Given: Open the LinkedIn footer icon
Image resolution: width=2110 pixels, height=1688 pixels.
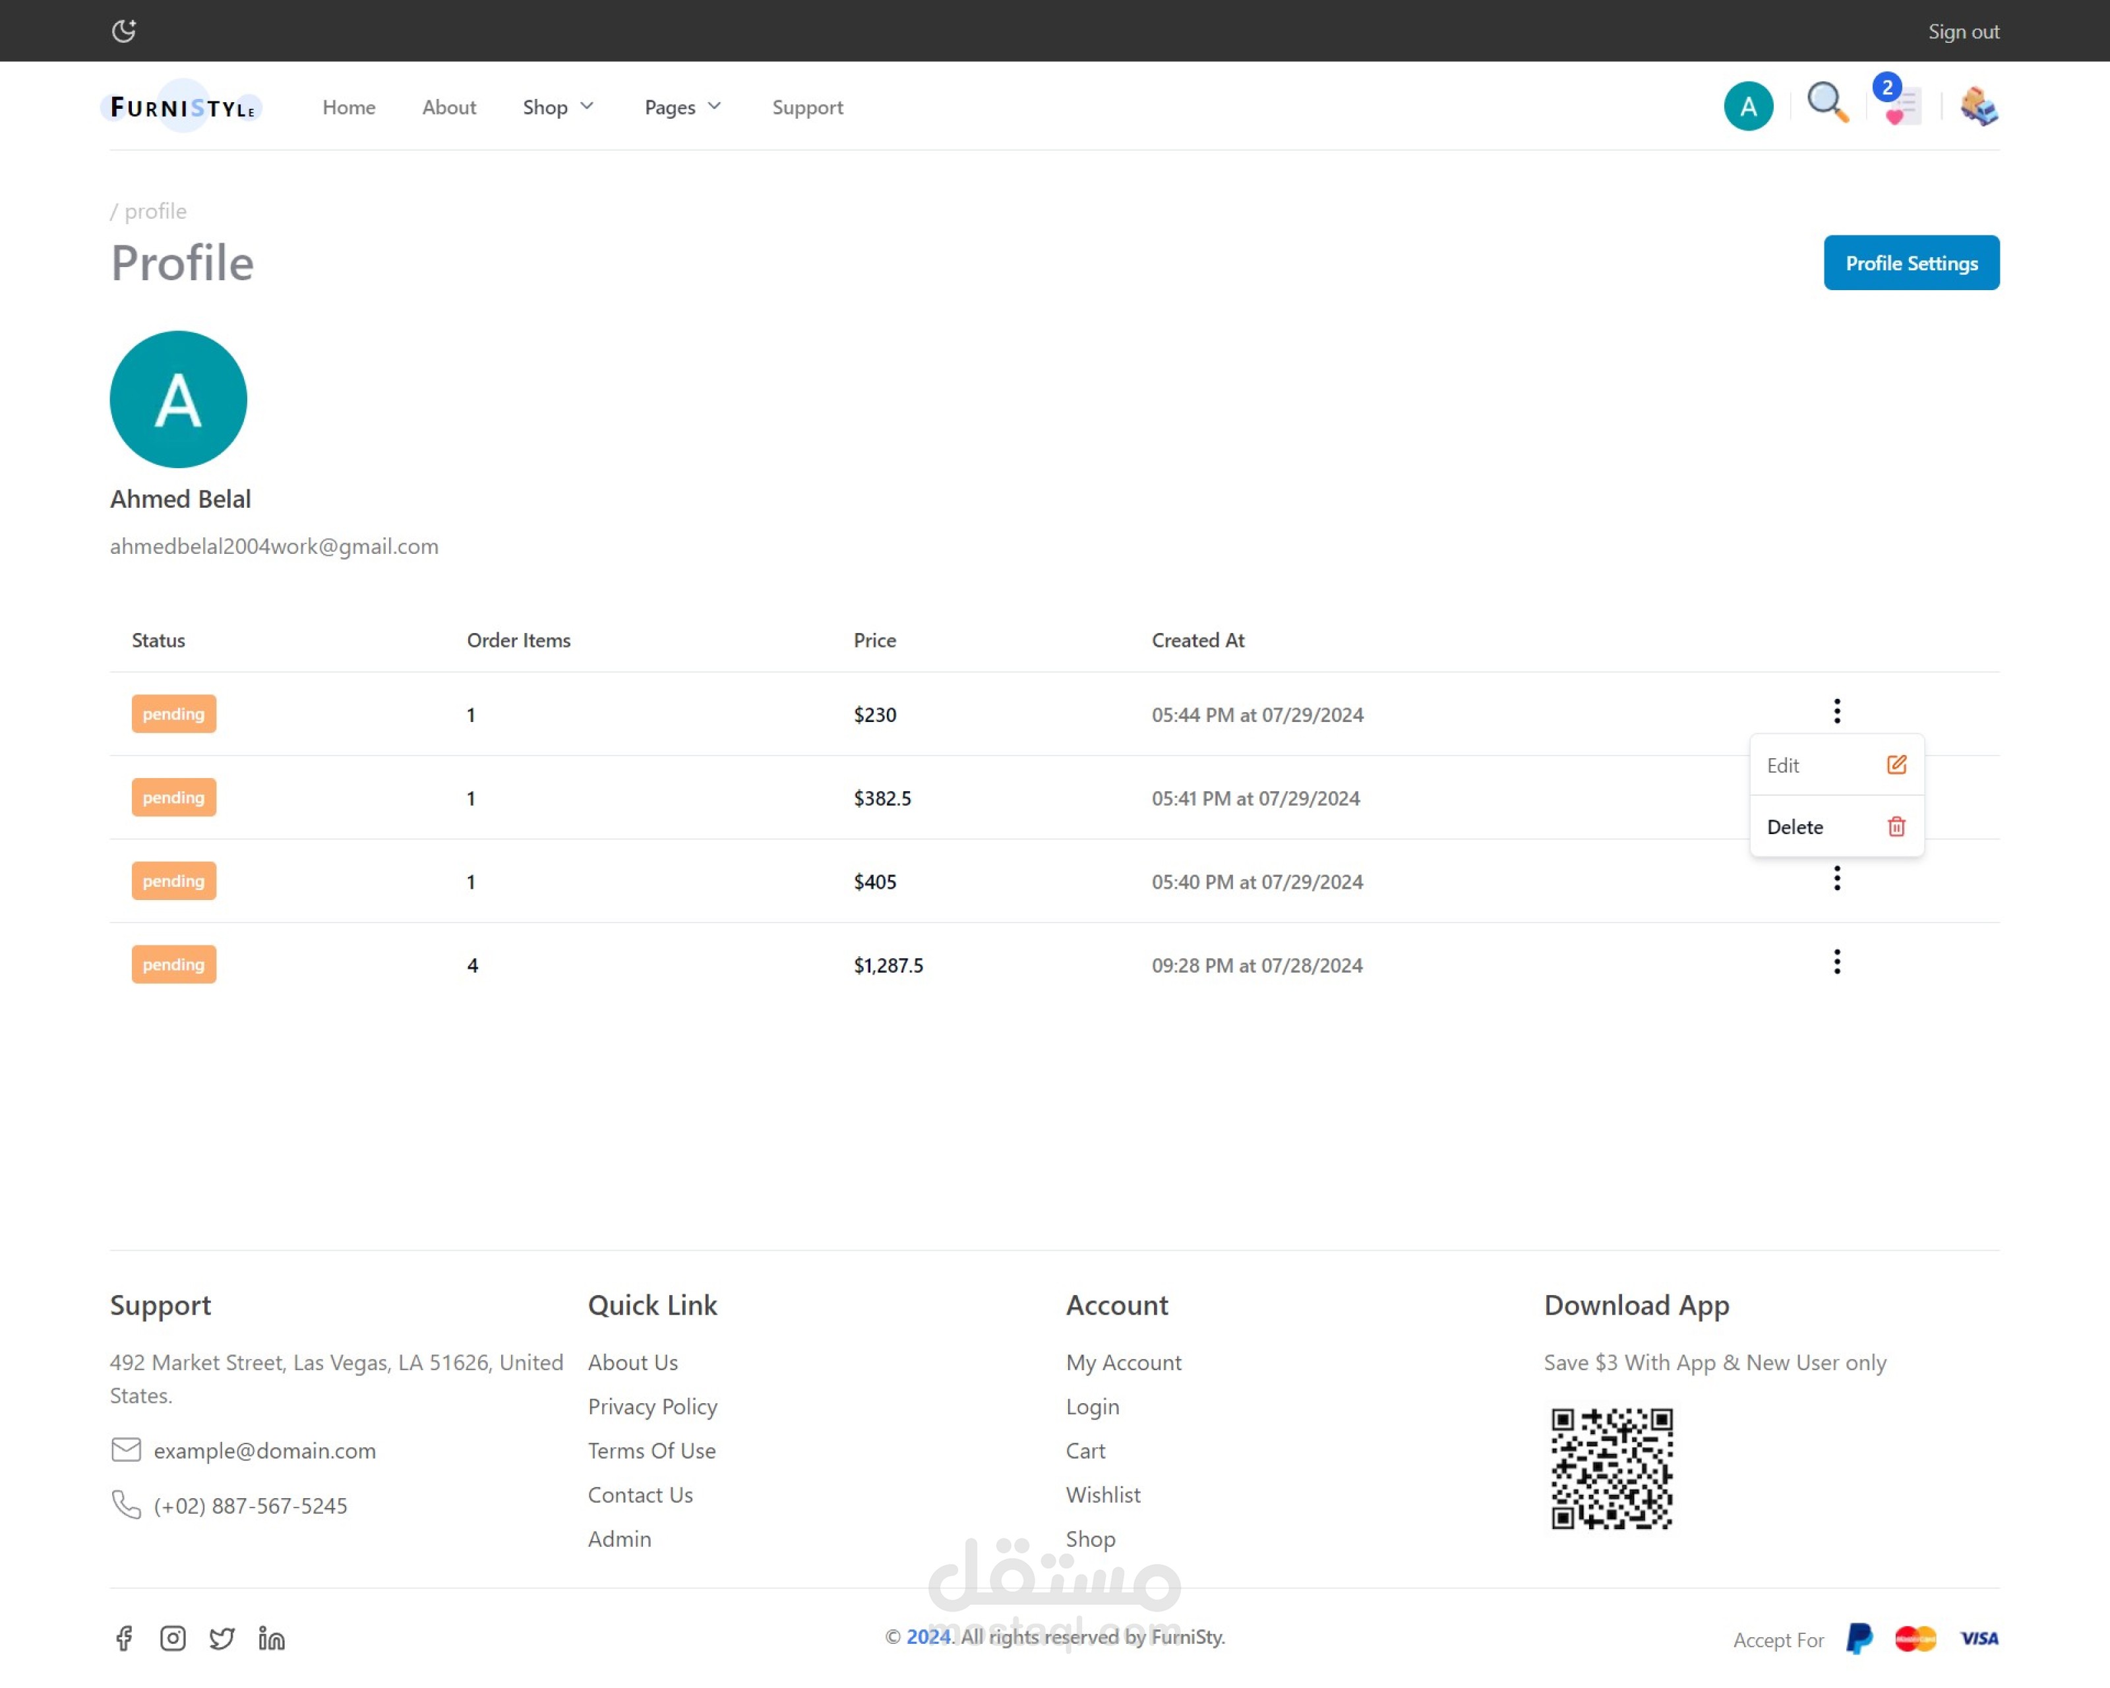Looking at the screenshot, I should pos(271,1638).
